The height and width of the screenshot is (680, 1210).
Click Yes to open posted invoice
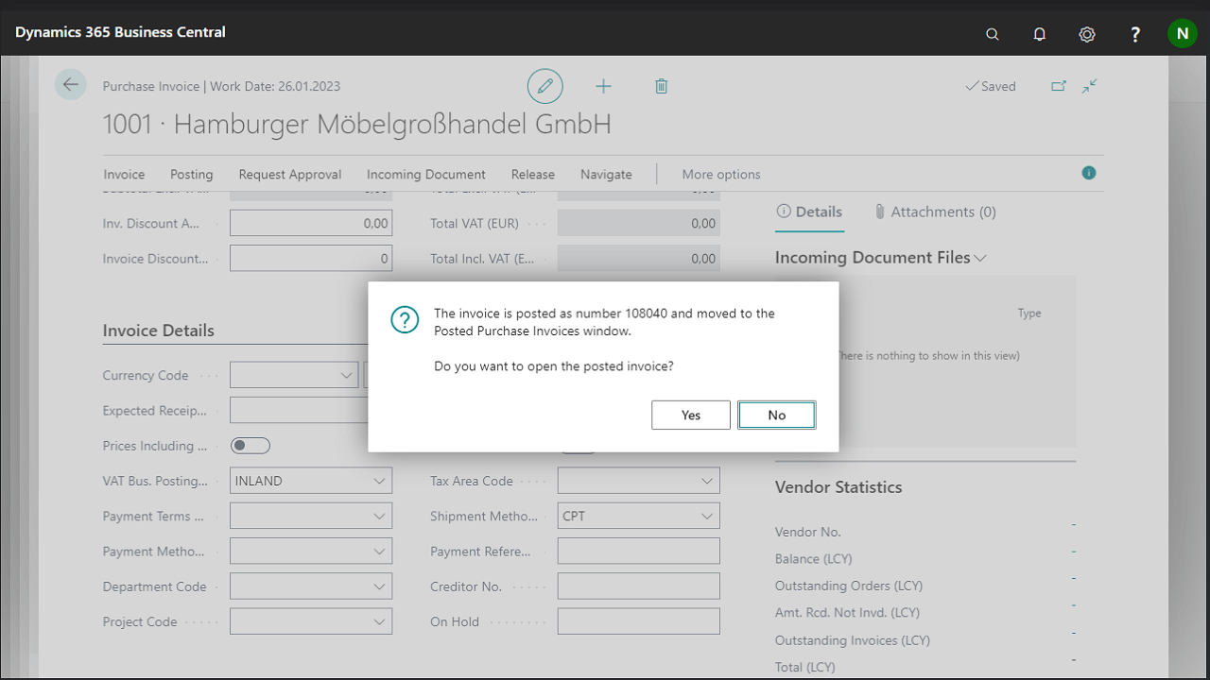691,415
